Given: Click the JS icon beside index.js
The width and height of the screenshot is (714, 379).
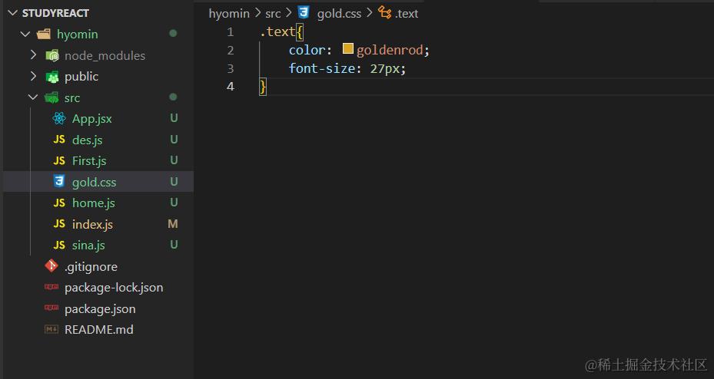Looking at the screenshot, I should click(59, 223).
